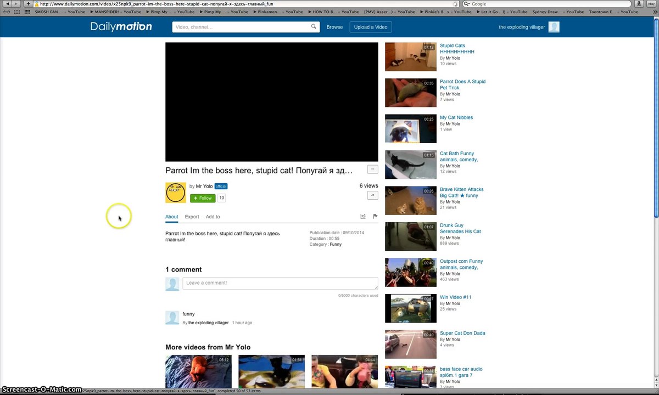Open the Sydney Draw YouTube bookmark

point(558,12)
